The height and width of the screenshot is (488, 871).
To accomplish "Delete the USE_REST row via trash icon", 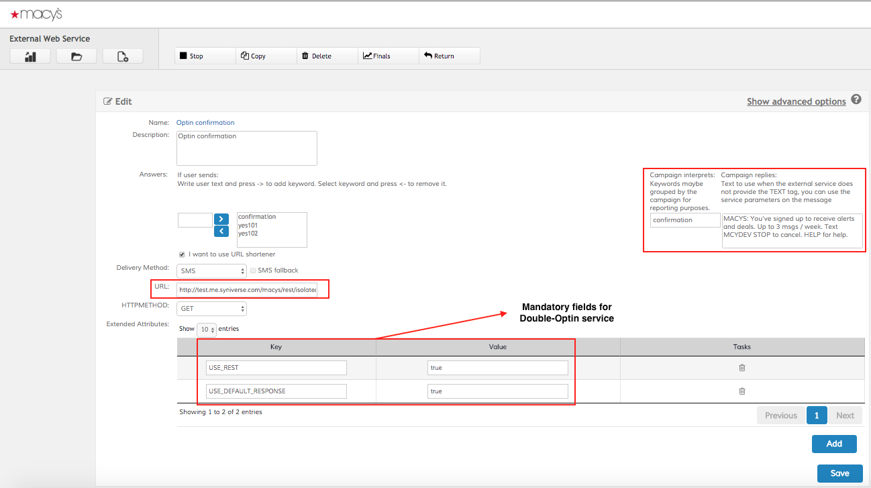I will 742,368.
